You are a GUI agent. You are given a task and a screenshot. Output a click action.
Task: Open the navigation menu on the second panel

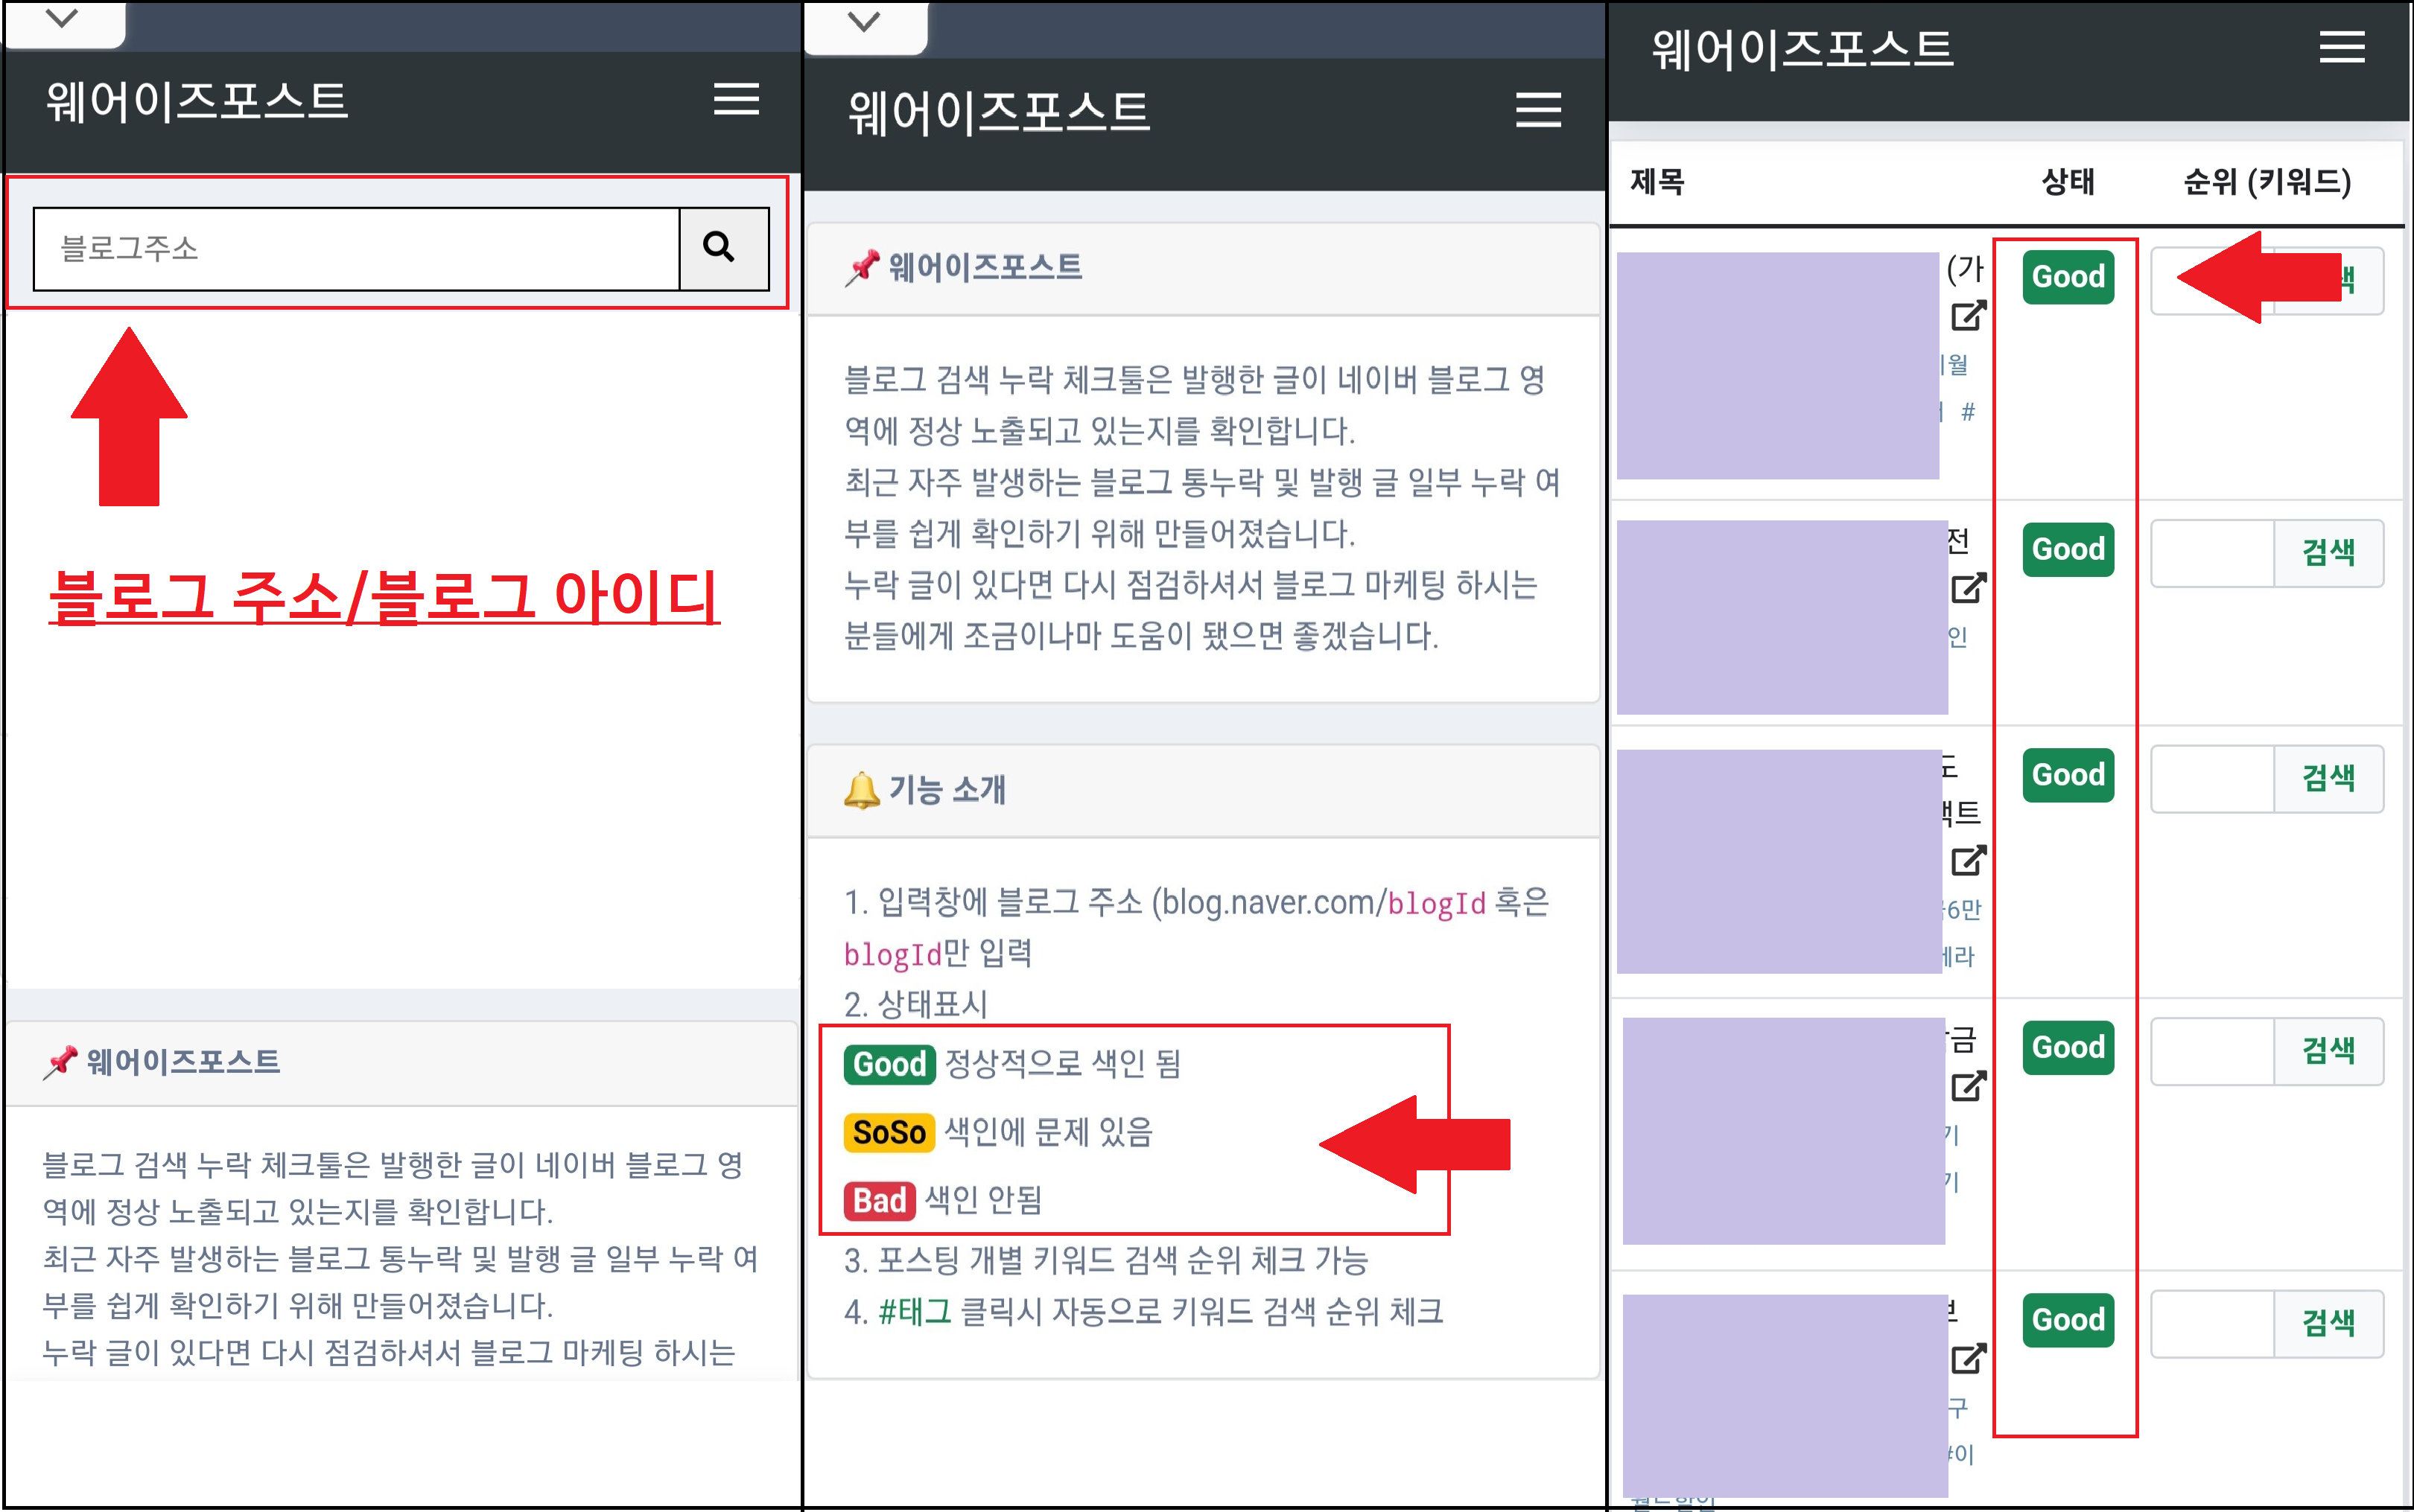click(1539, 111)
